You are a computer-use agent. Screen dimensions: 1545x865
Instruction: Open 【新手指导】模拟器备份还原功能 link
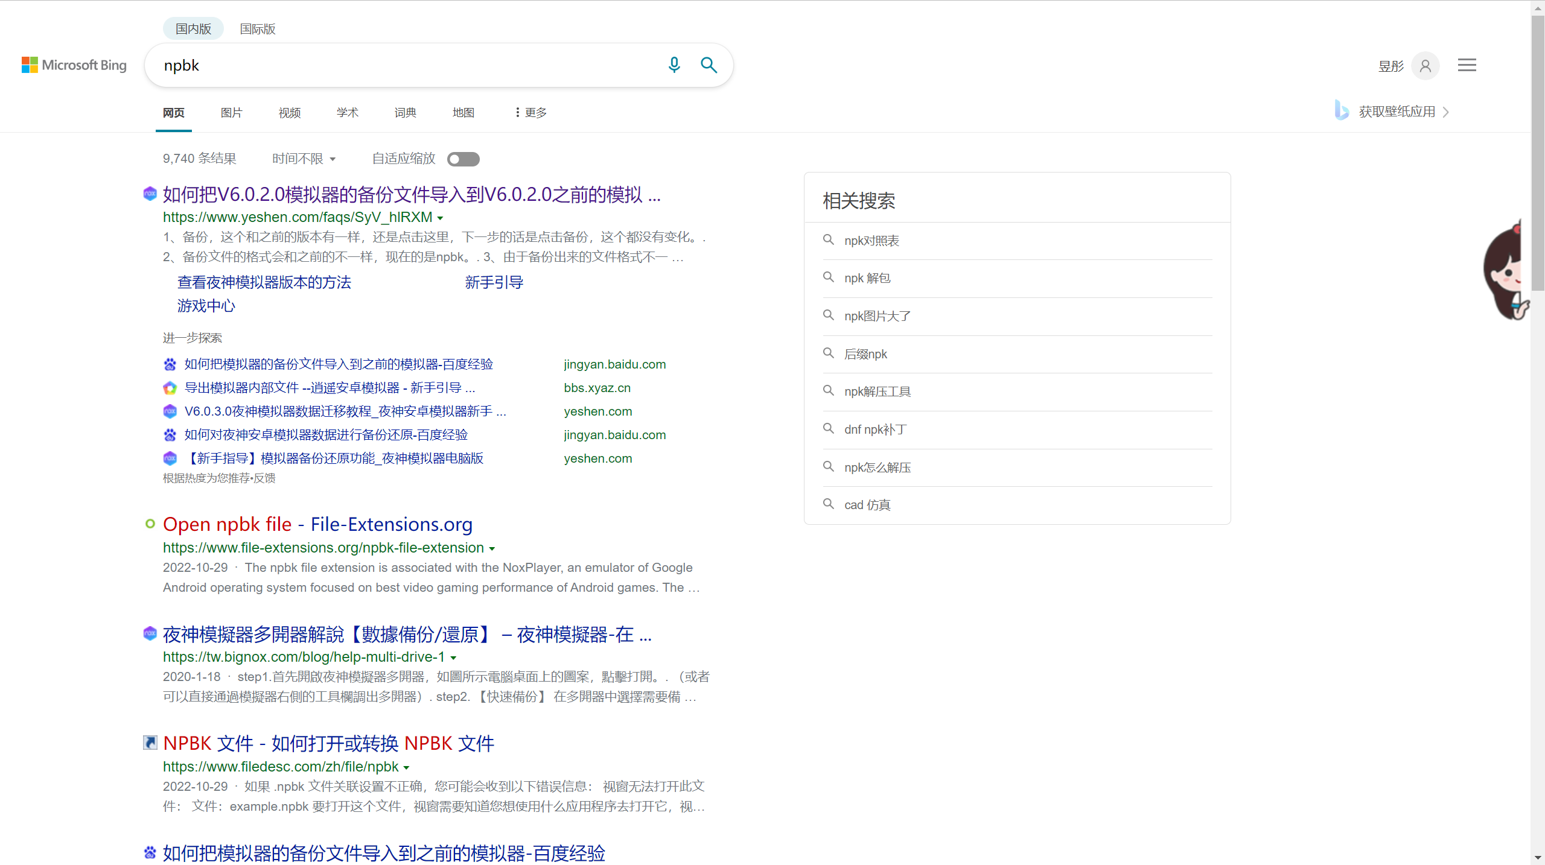coord(334,458)
